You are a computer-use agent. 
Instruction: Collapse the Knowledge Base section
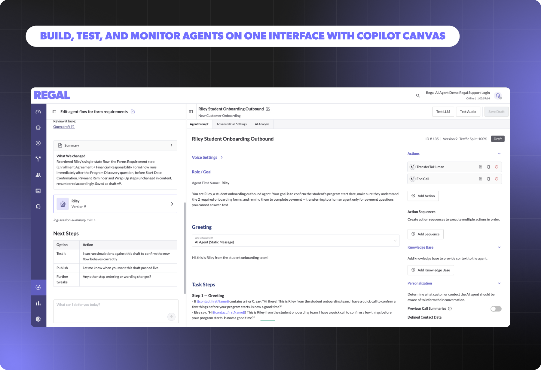click(x=499, y=247)
